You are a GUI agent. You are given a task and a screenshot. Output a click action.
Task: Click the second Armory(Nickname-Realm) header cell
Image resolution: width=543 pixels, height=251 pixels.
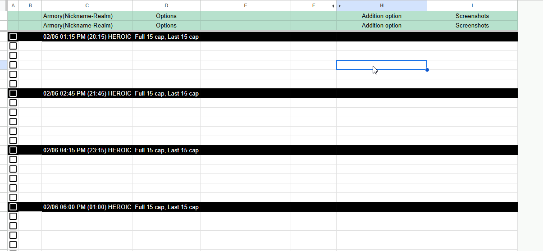pyautogui.click(x=87, y=25)
